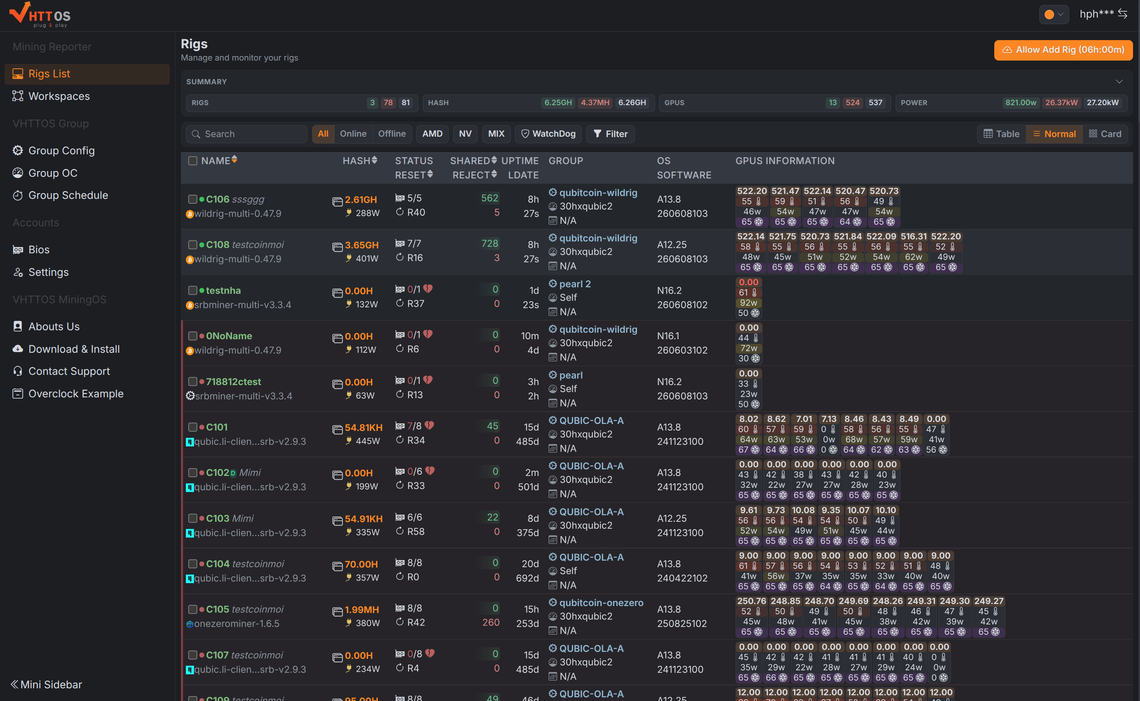Open the qubitcoin-onezero group link
1140x701 pixels.
(x=601, y=603)
